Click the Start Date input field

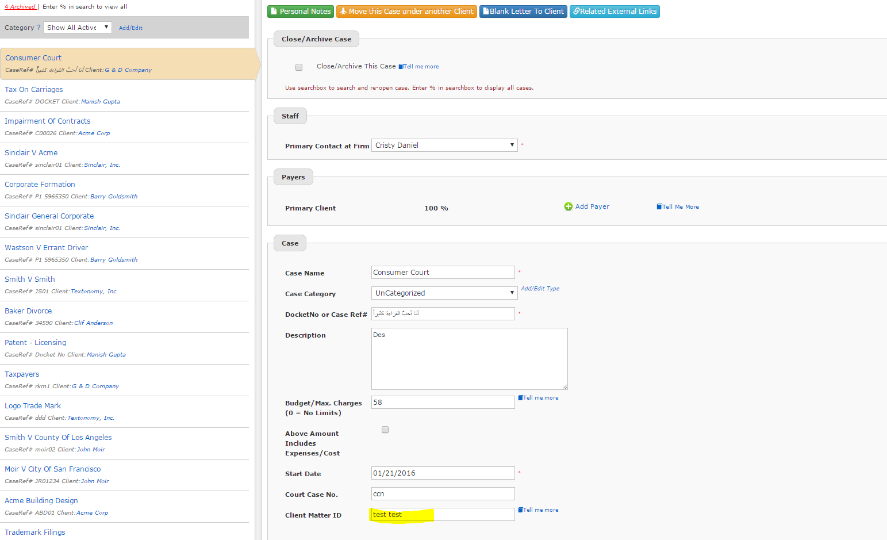click(x=443, y=473)
